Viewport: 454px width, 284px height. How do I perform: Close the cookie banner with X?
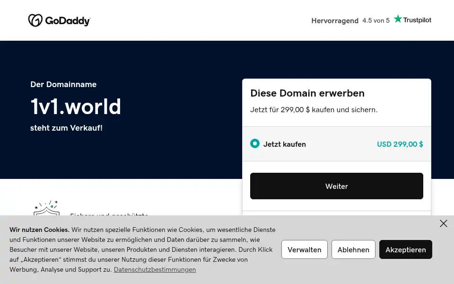point(443,223)
